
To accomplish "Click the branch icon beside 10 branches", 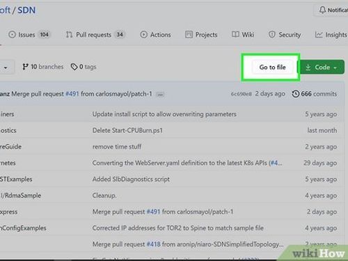I will [x=25, y=67].
